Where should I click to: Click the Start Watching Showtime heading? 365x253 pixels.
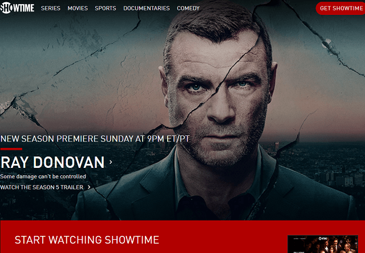[87, 240]
